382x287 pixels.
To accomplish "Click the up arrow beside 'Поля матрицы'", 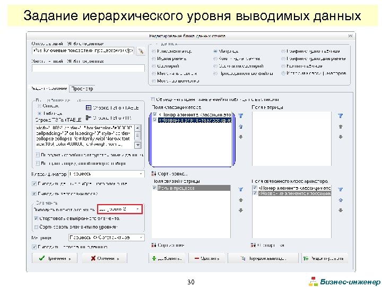I will coord(341,126).
